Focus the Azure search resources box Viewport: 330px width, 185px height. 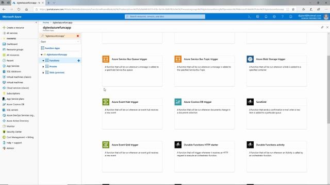165,16
